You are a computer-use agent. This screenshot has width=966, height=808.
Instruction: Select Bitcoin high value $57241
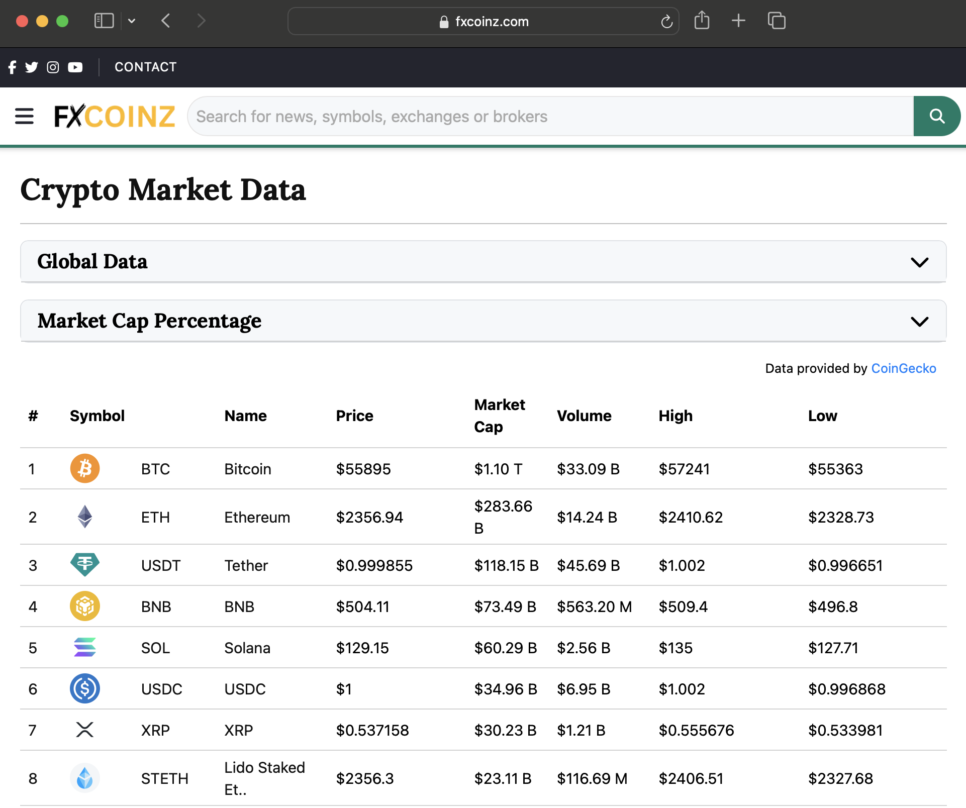click(684, 469)
